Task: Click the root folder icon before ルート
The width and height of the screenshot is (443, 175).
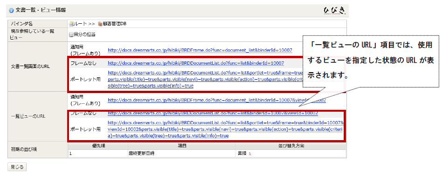Action: [x=70, y=24]
